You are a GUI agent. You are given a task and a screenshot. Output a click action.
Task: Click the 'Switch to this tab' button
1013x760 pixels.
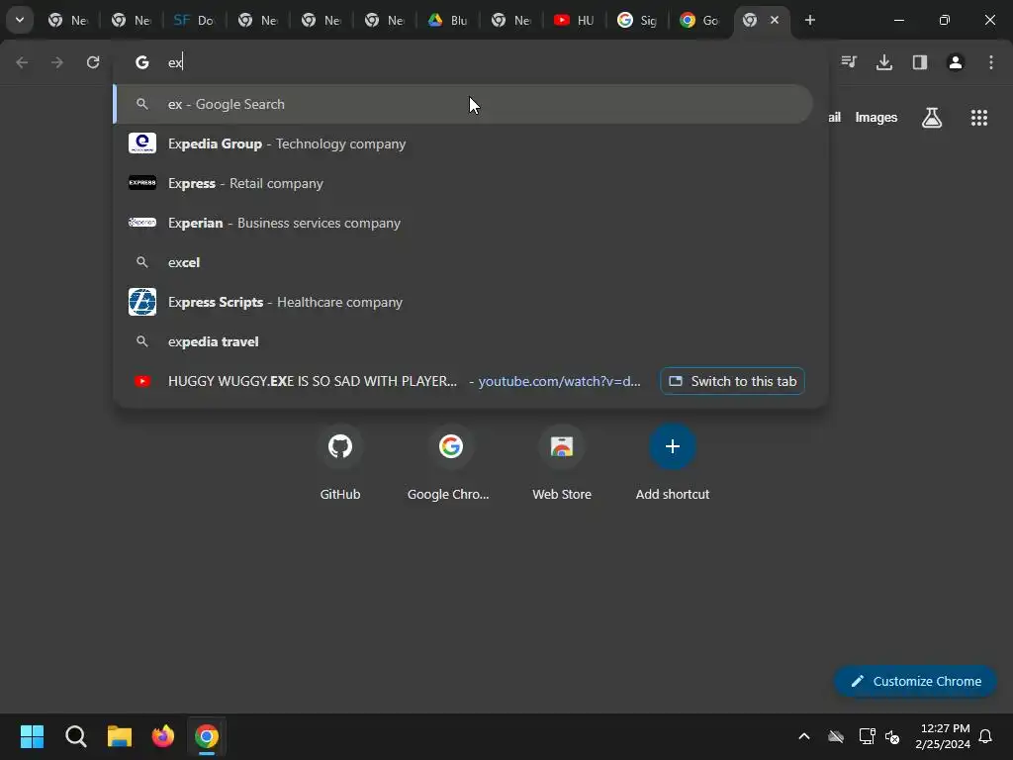(732, 381)
